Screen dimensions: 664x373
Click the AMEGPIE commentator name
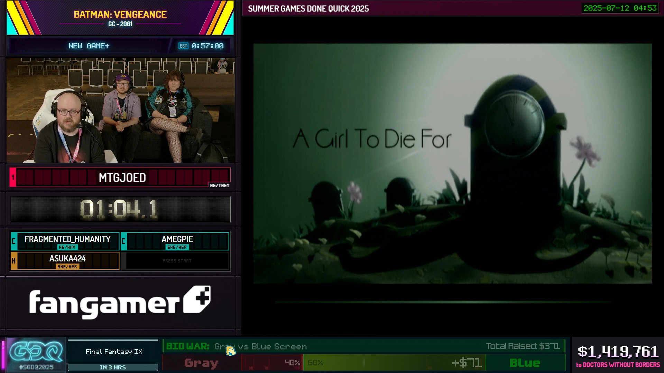point(177,239)
